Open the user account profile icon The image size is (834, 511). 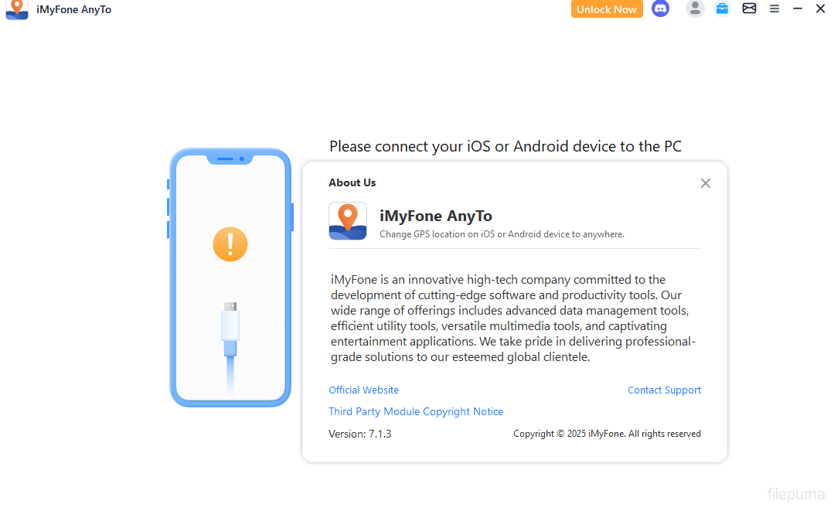pyautogui.click(x=695, y=9)
